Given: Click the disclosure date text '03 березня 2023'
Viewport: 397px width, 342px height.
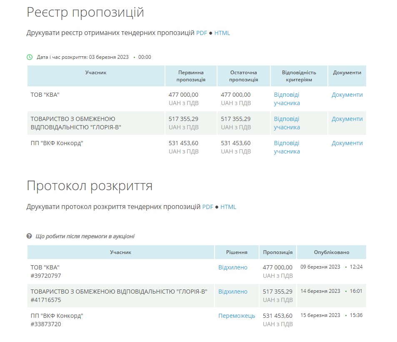Looking at the screenshot, I should point(109,57).
